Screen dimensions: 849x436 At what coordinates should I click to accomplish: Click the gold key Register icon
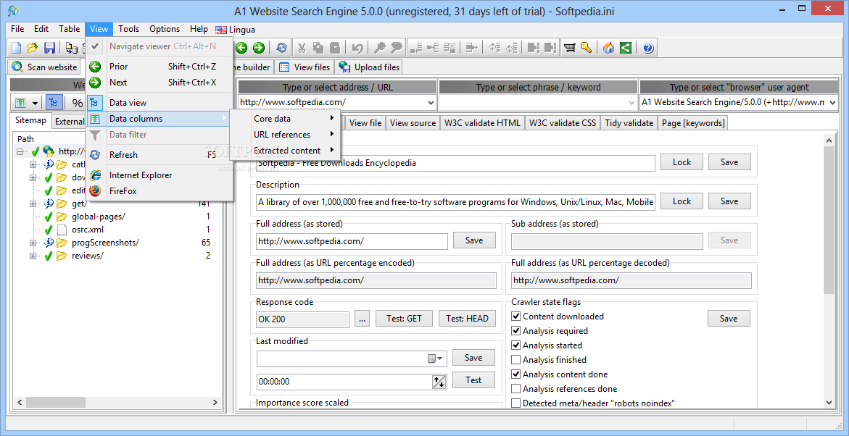585,48
